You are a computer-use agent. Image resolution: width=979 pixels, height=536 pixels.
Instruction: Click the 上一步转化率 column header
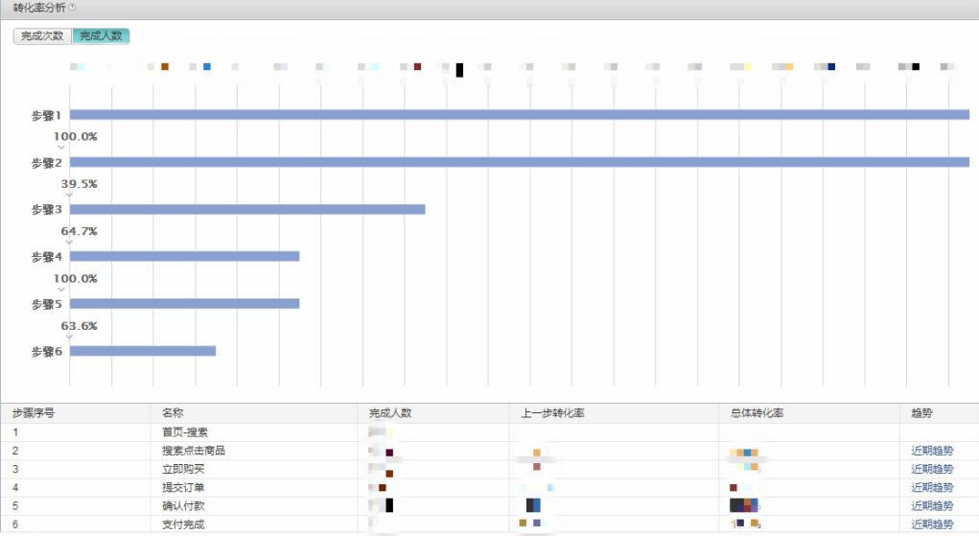pyautogui.click(x=552, y=413)
